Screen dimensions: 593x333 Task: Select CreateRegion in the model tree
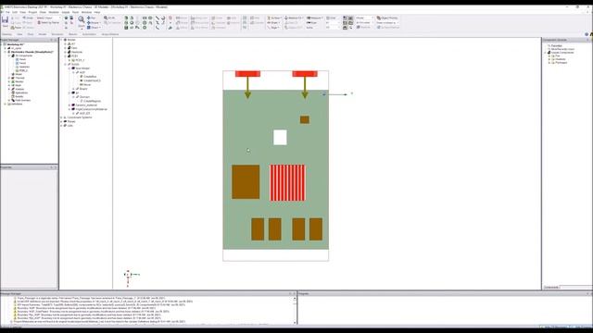tap(92, 101)
